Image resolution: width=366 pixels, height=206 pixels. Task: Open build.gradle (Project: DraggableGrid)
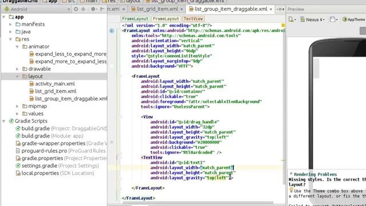[x=61, y=128]
